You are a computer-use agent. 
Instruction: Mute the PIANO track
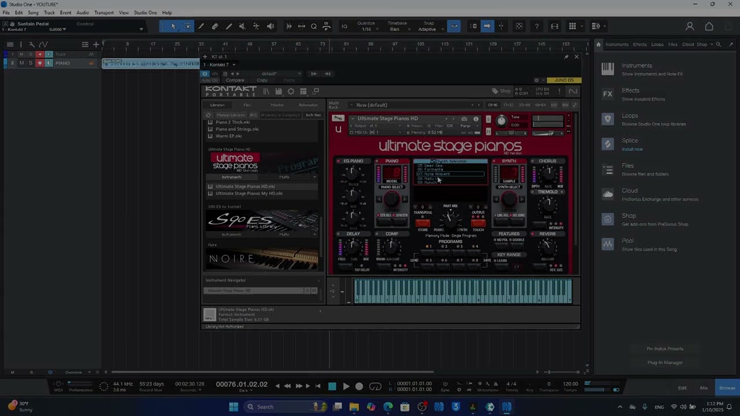pyautogui.click(x=21, y=63)
